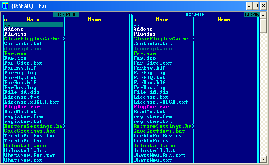The height and width of the screenshot is (165, 269).
Task: Close the Far window
Action: [x=263, y=6]
